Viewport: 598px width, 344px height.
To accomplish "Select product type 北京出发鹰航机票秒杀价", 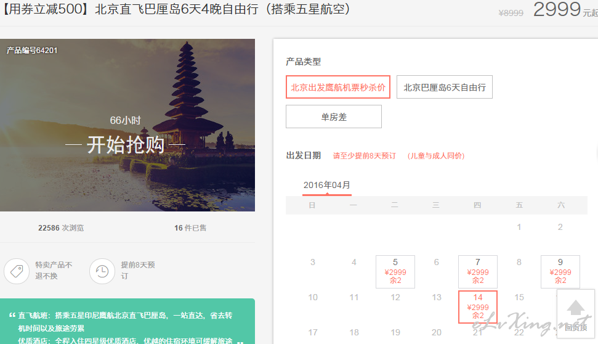I will (x=338, y=87).
